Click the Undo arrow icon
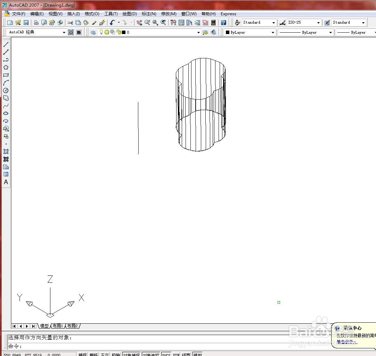Image resolution: width=376 pixels, height=356 pixels. click(112, 23)
